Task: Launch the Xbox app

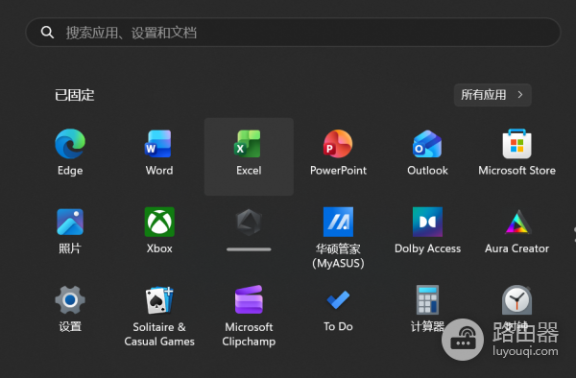Action: tap(159, 231)
